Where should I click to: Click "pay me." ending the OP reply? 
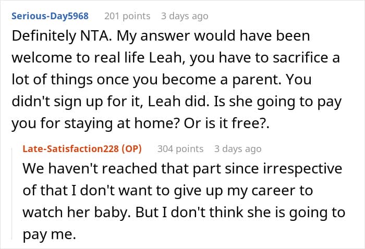pyautogui.click(x=50, y=234)
